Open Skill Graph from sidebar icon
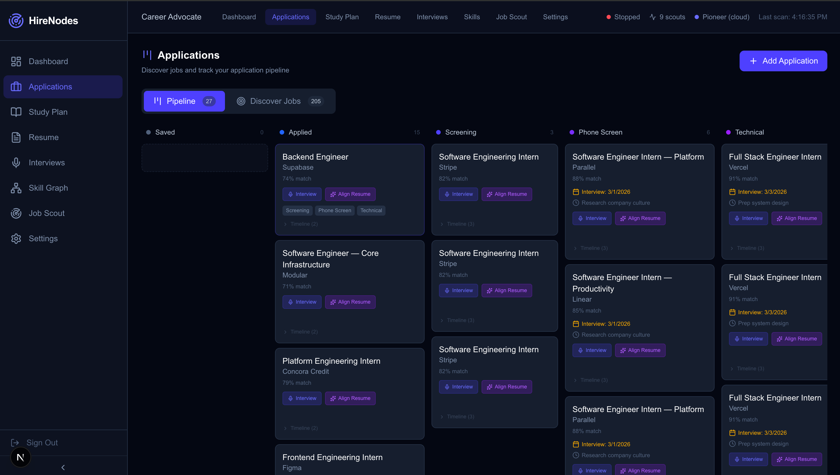Viewport: 840px width, 475px height. [16, 188]
